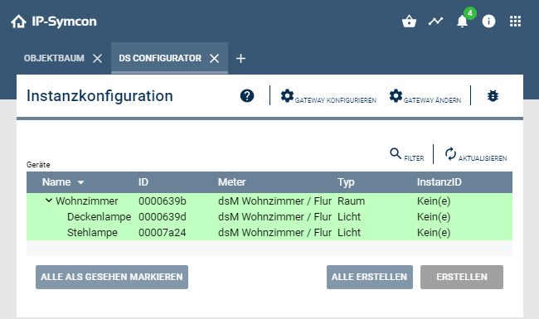
Task: Sort by Name column header arrow
Action: coord(80,182)
